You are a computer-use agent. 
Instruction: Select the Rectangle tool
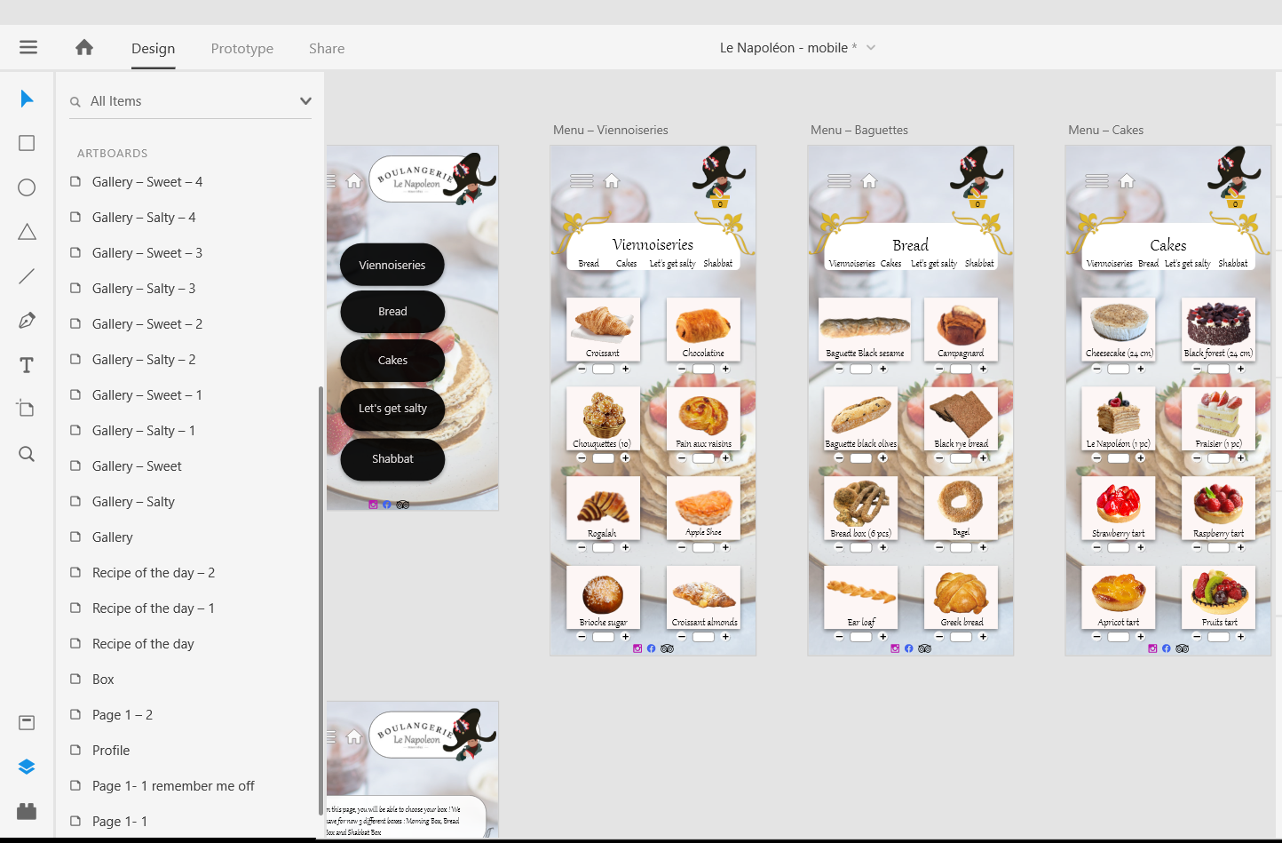26,142
